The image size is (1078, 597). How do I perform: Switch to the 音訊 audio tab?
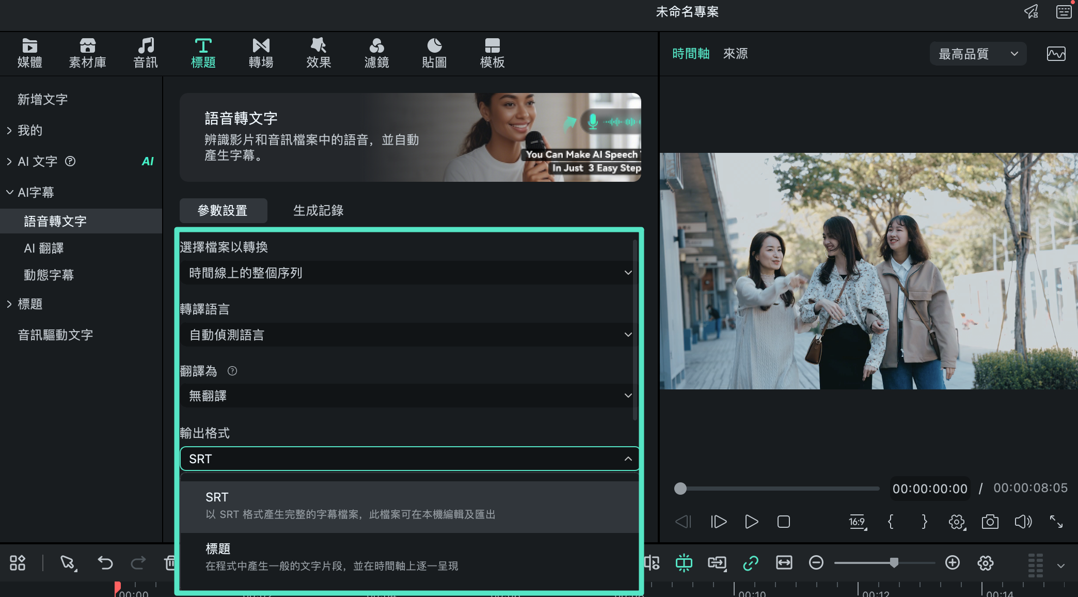[146, 53]
